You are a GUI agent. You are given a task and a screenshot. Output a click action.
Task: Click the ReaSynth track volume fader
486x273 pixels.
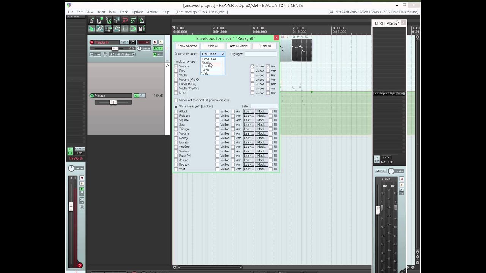(x=115, y=49)
